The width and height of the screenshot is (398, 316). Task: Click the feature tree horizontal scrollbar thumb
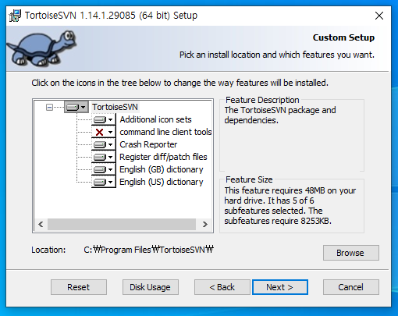(x=122, y=224)
